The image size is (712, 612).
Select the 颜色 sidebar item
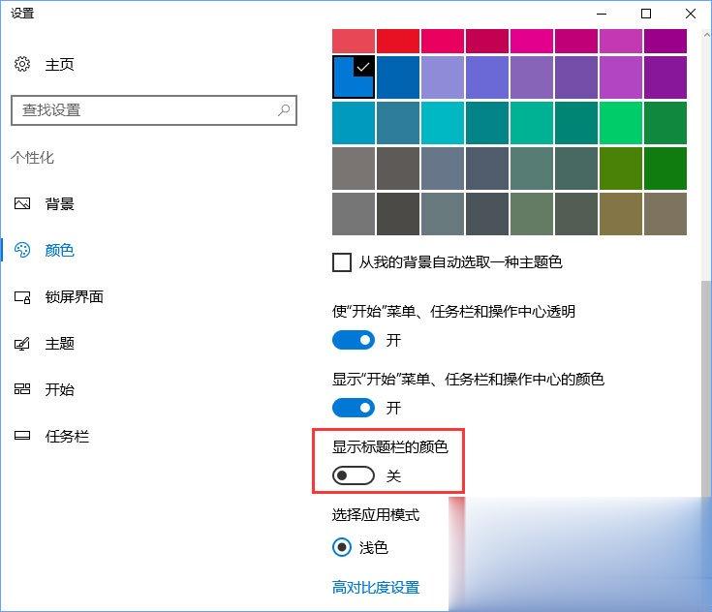tap(59, 250)
